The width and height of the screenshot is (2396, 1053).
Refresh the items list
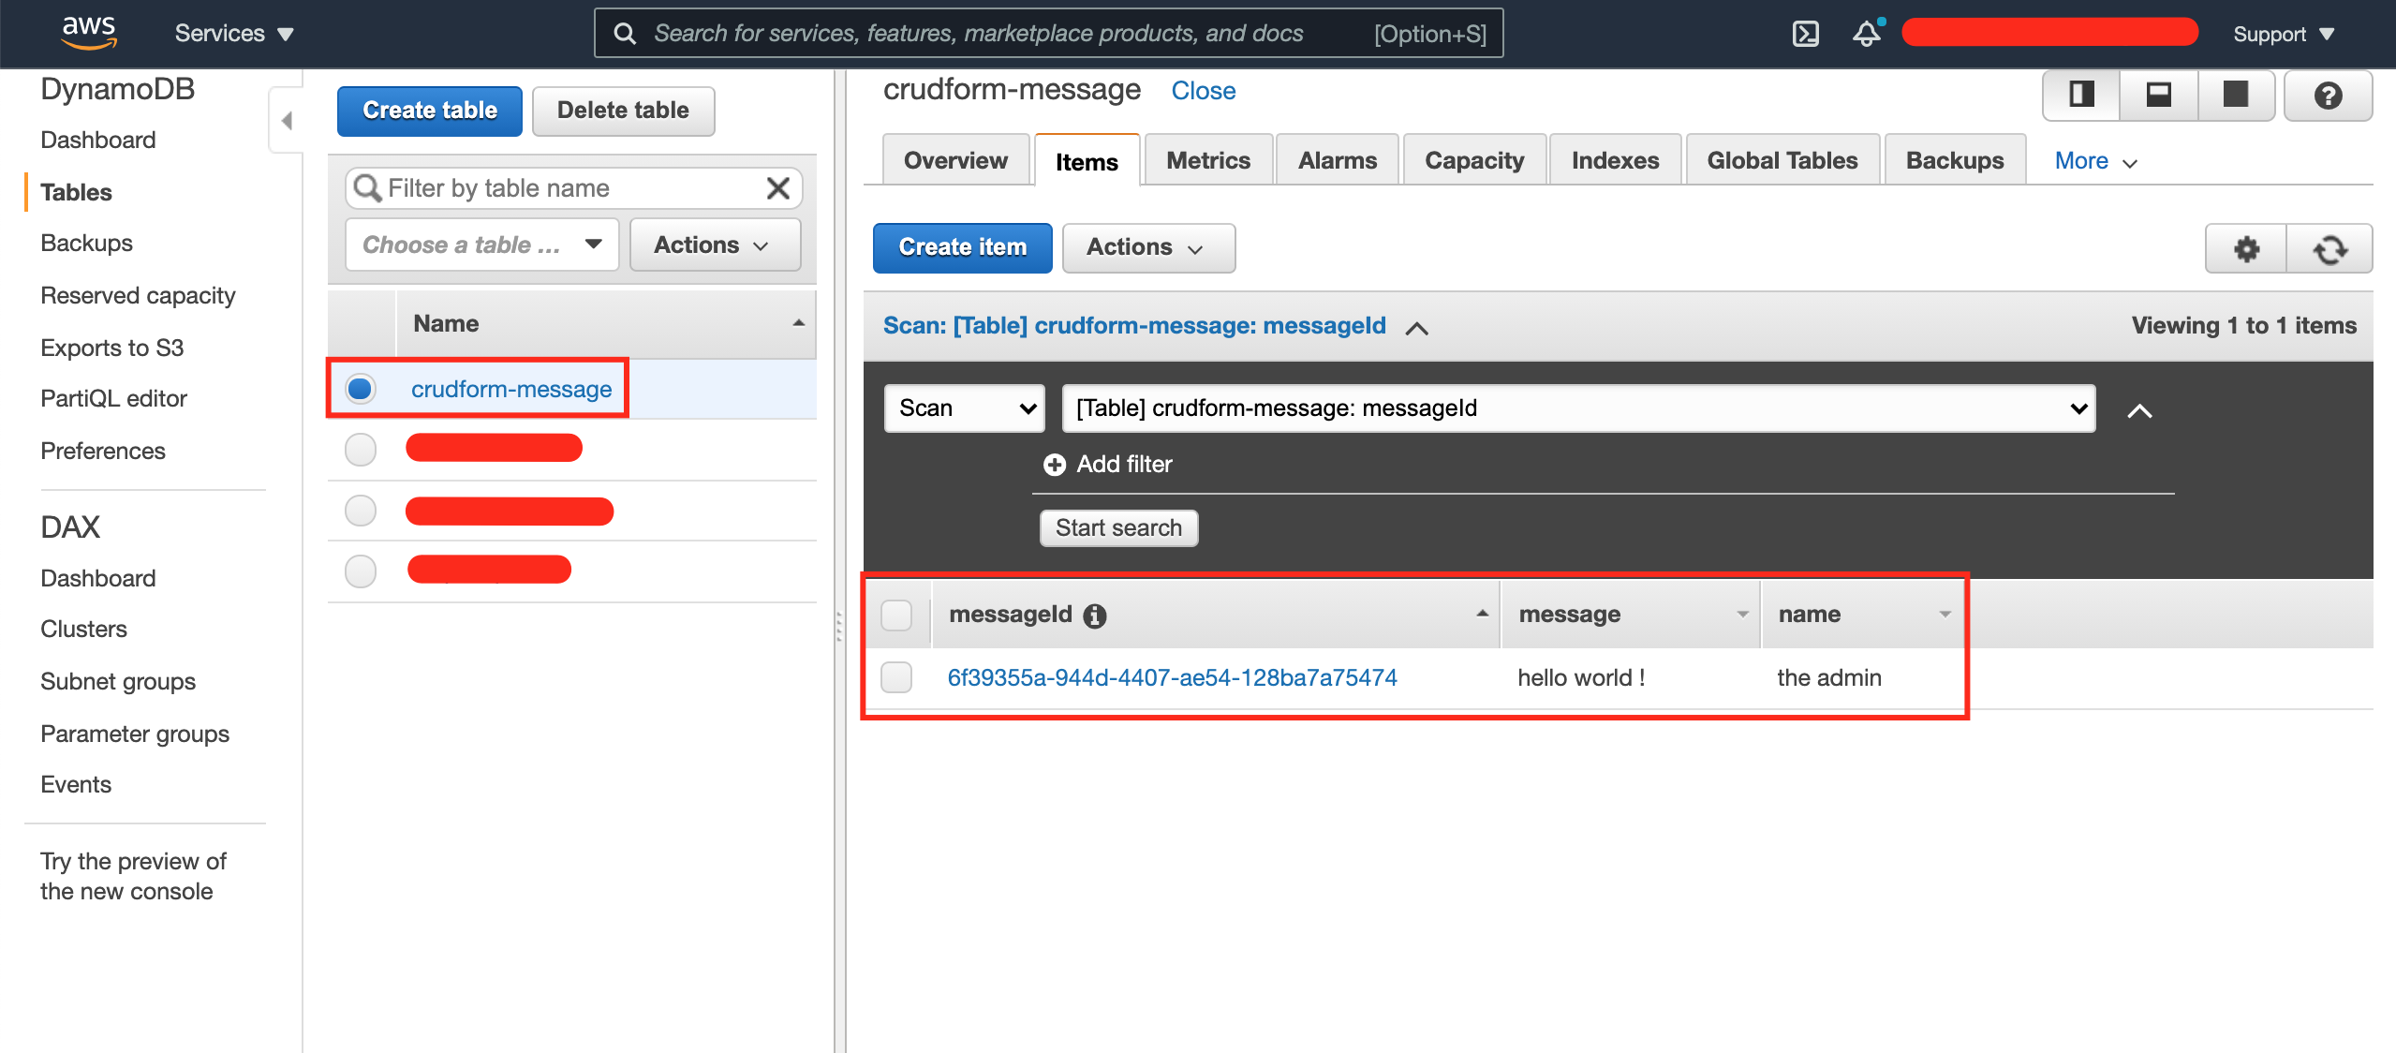pos(2331,248)
